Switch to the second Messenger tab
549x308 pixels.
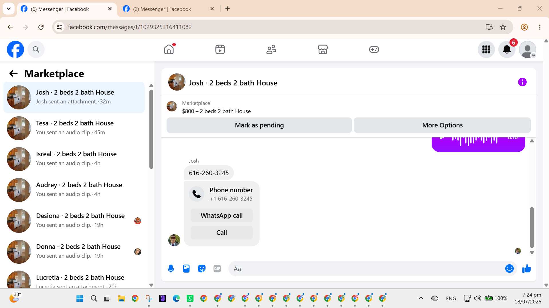tap(169, 9)
